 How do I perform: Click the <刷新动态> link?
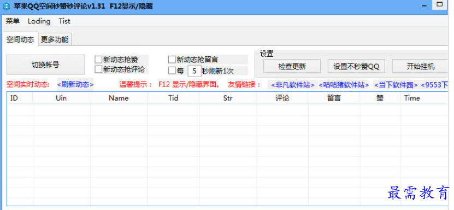[75, 85]
